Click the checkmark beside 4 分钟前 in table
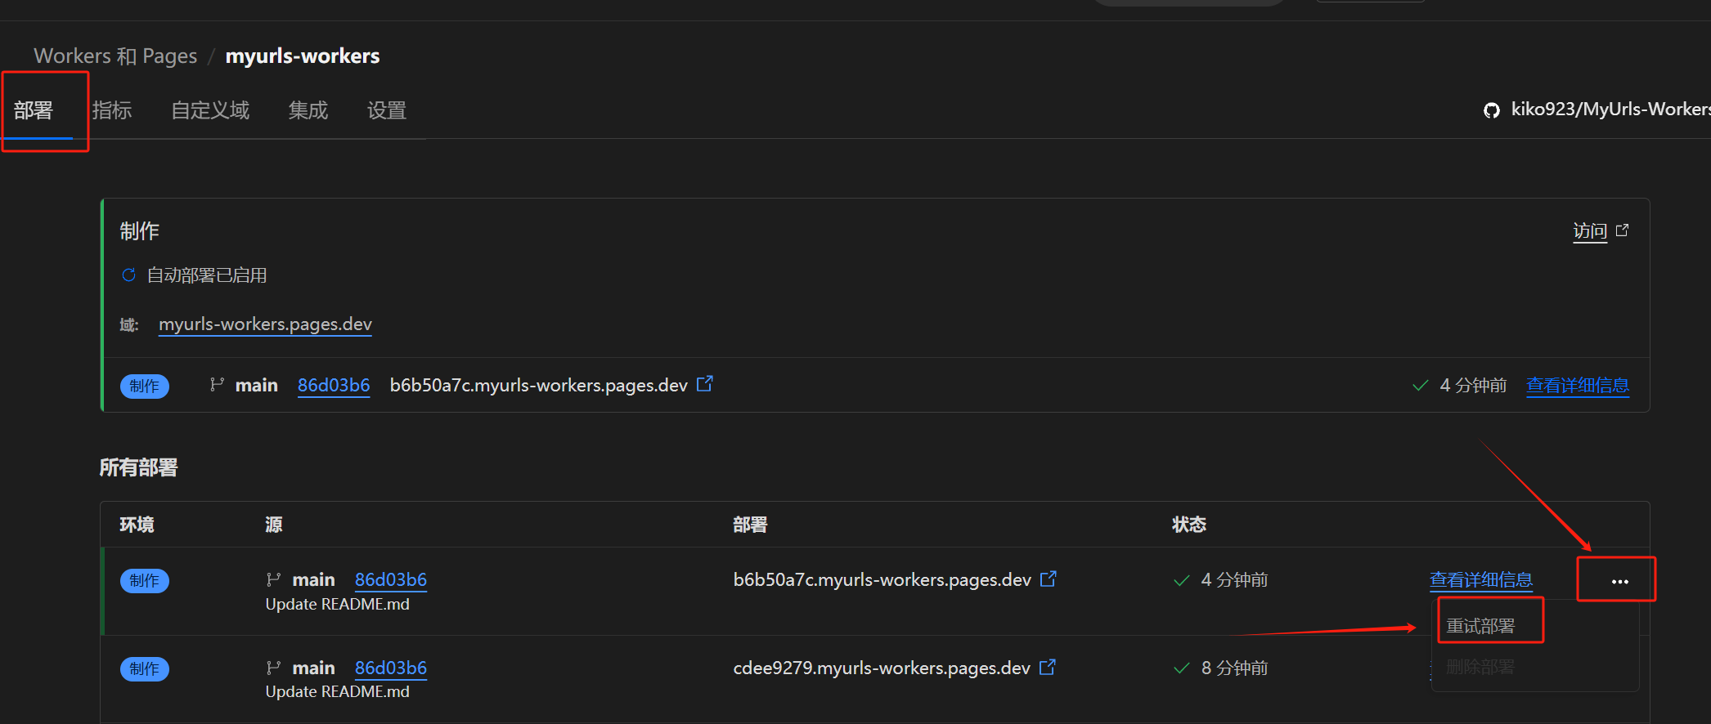Viewport: 1711px width, 724px height. (1182, 580)
